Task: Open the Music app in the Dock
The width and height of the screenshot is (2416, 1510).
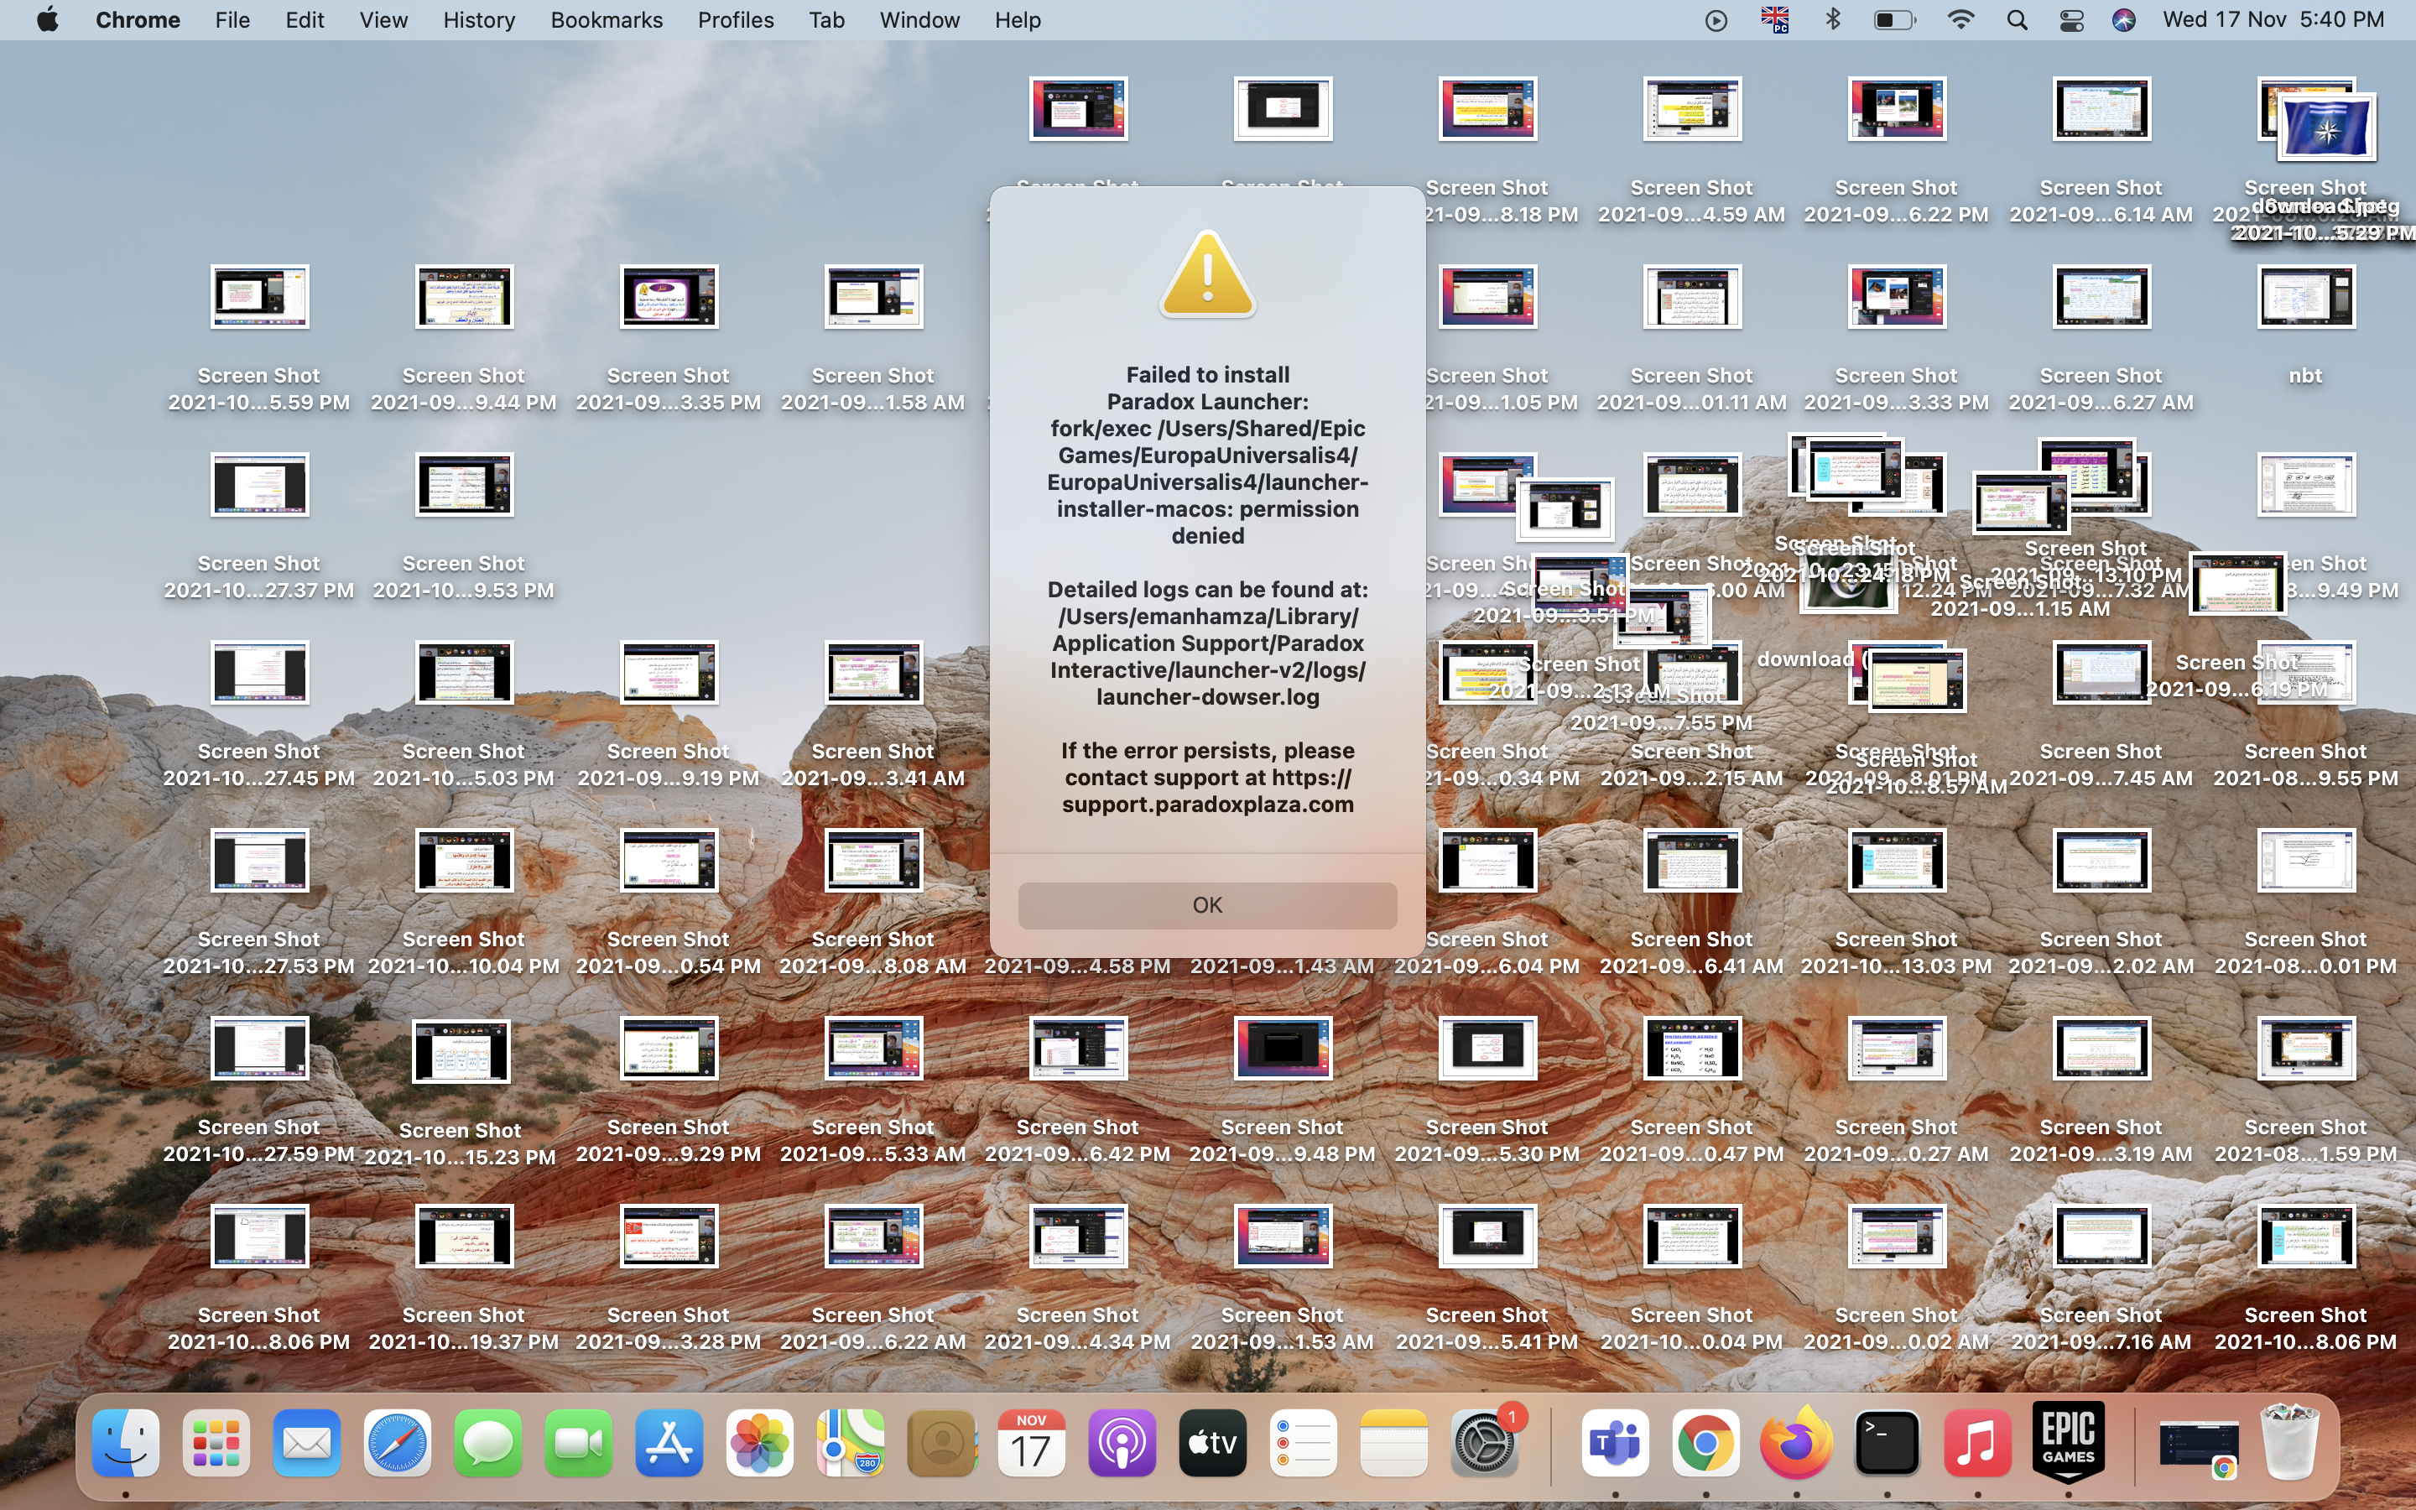Action: 1976,1443
